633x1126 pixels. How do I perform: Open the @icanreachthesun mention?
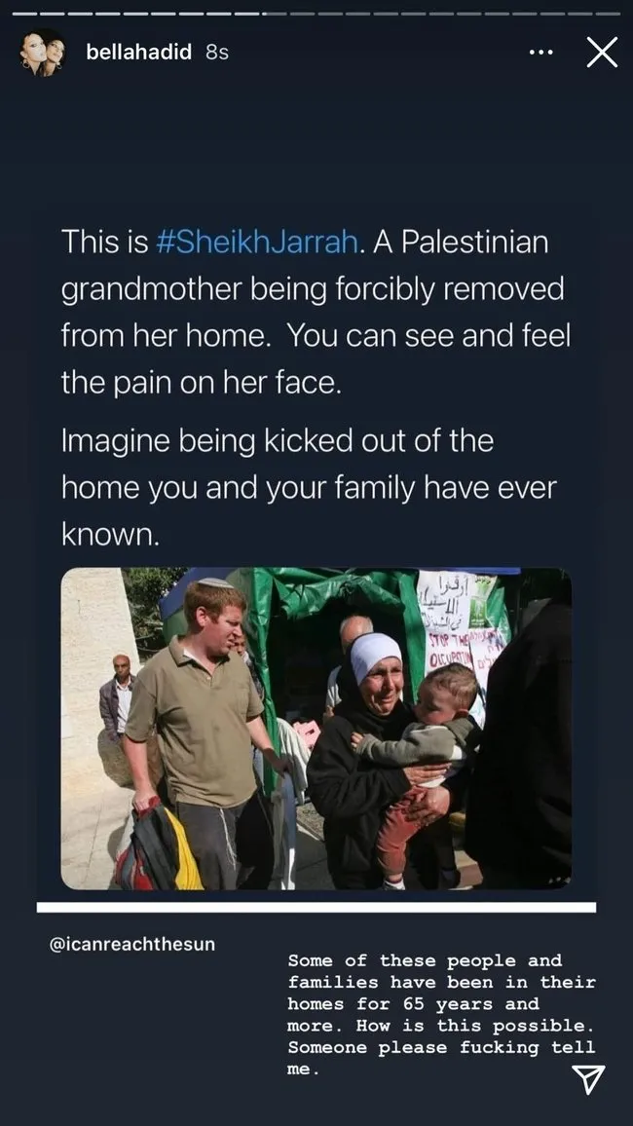point(132,943)
